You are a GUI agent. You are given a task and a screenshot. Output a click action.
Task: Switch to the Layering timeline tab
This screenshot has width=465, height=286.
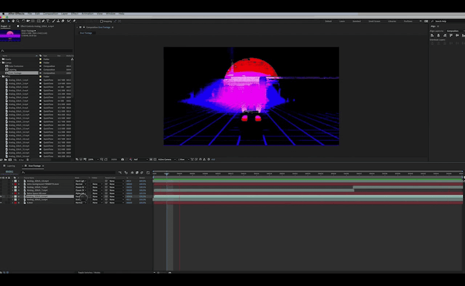click(11, 166)
